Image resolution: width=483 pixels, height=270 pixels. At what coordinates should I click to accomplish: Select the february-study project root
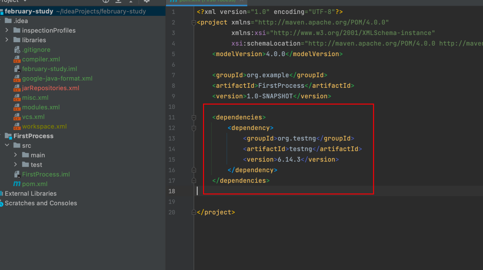[29, 11]
